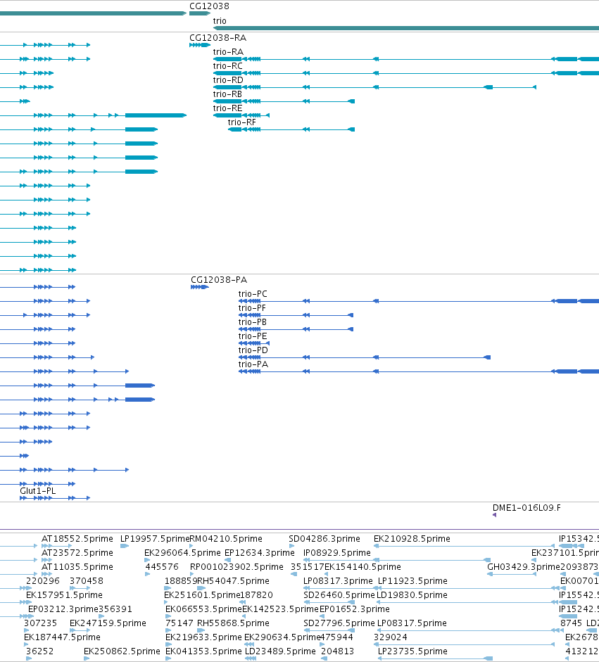The height and width of the screenshot is (662, 599).
Task: Select the trio-RF transcript label
Action: 242,122
